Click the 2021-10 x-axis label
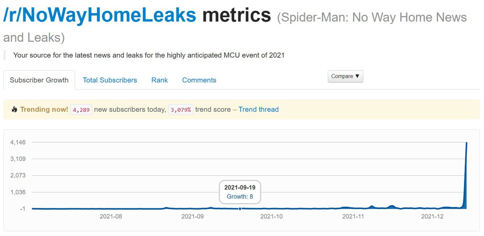 (x=272, y=216)
